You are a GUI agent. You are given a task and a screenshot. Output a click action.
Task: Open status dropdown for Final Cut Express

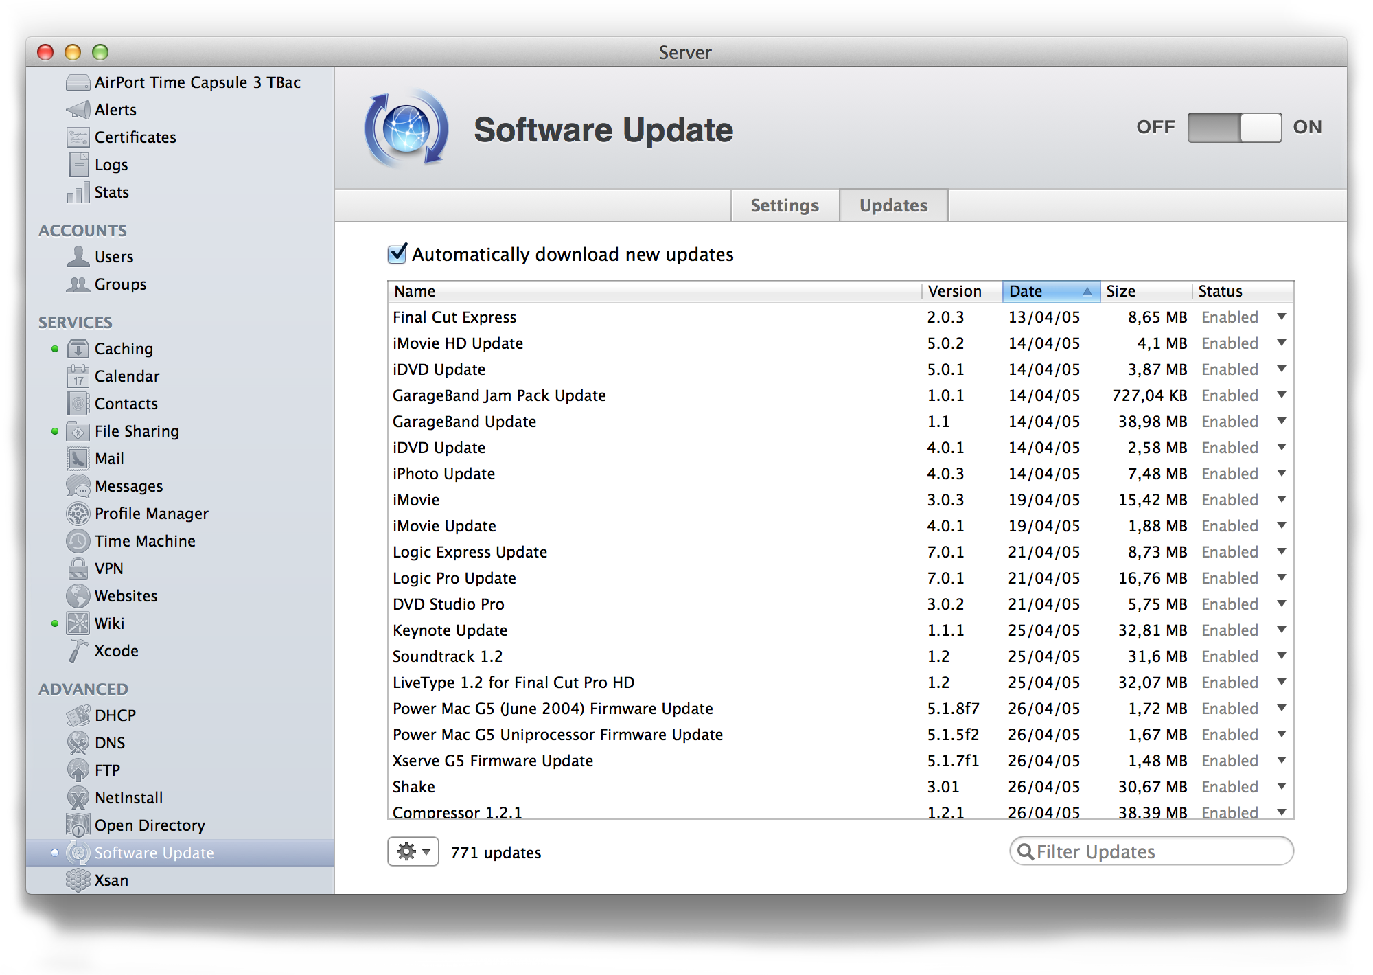(1282, 317)
